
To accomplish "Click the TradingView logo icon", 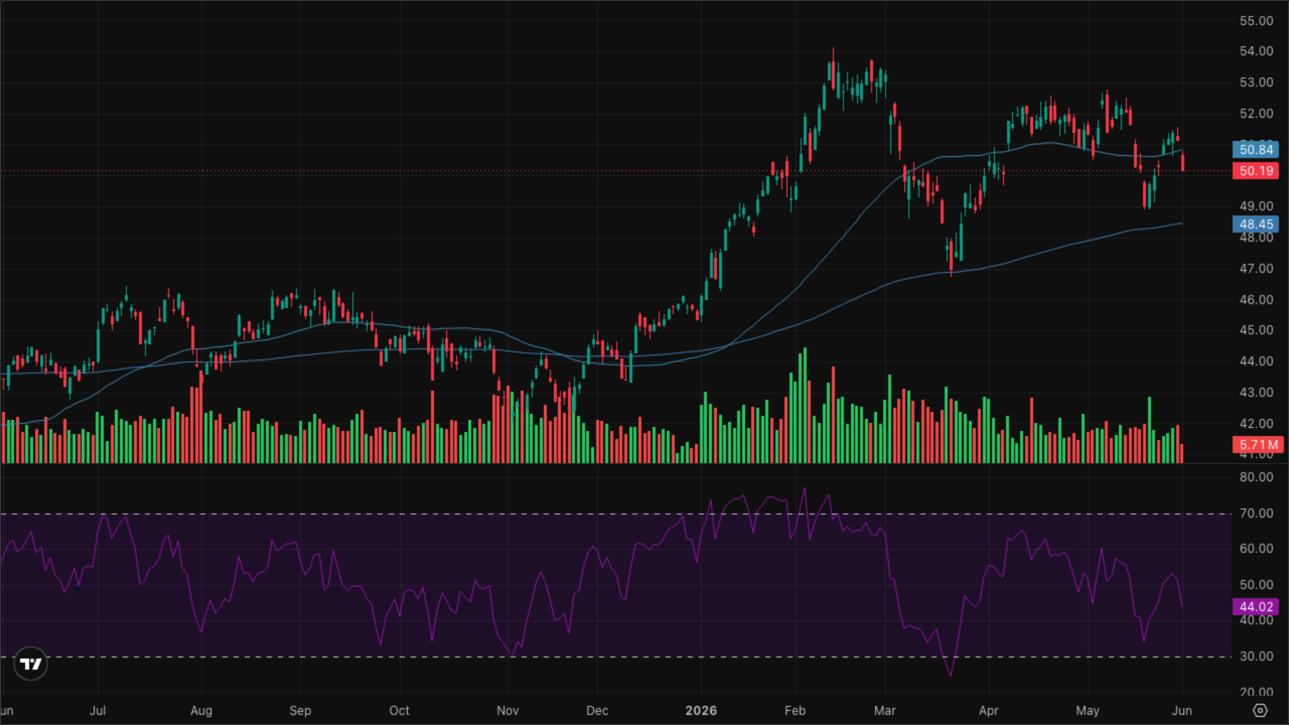I will 31,664.
